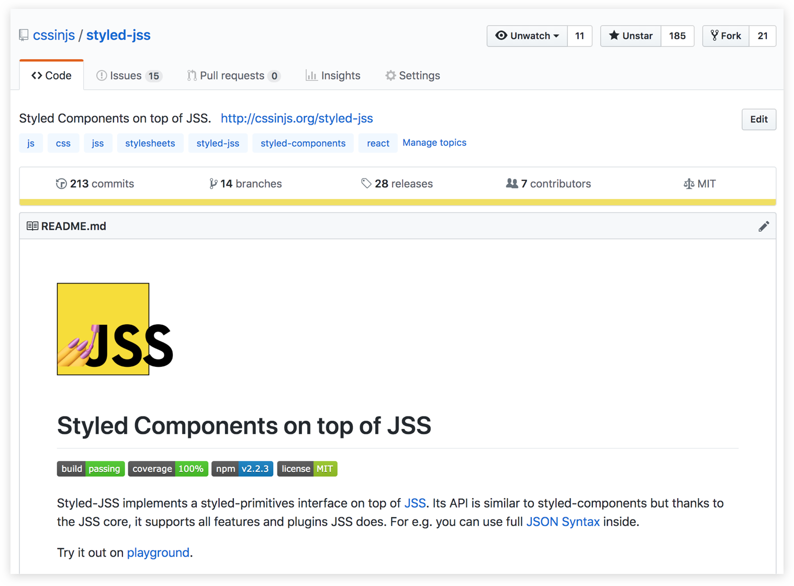Screen dimensions: 794x586
Task: Open the 28 releases page
Action: [397, 184]
